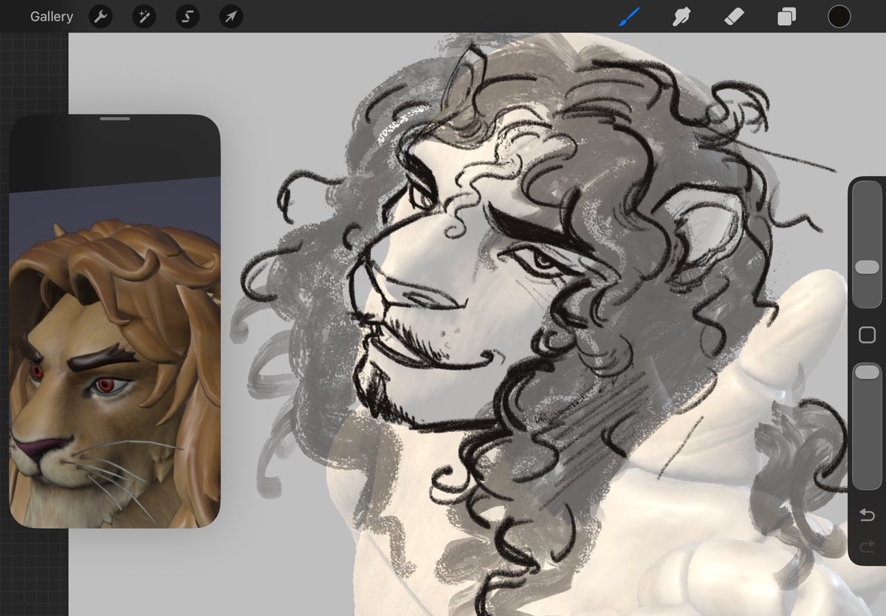
Task: Tap the redo arrow in the sidebar
Action: pos(866,547)
